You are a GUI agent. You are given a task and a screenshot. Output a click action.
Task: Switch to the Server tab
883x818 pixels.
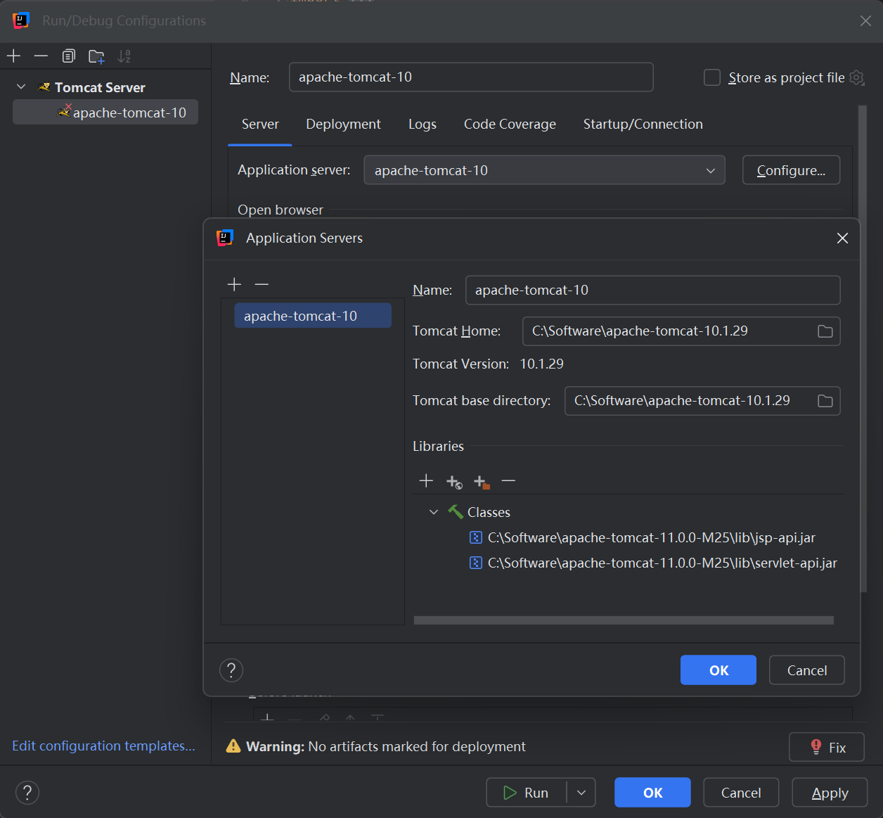(260, 124)
